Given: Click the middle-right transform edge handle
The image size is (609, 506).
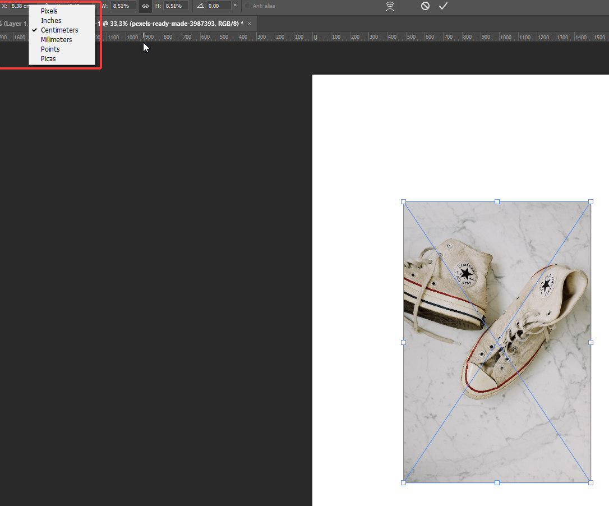Looking at the screenshot, I should tap(590, 342).
